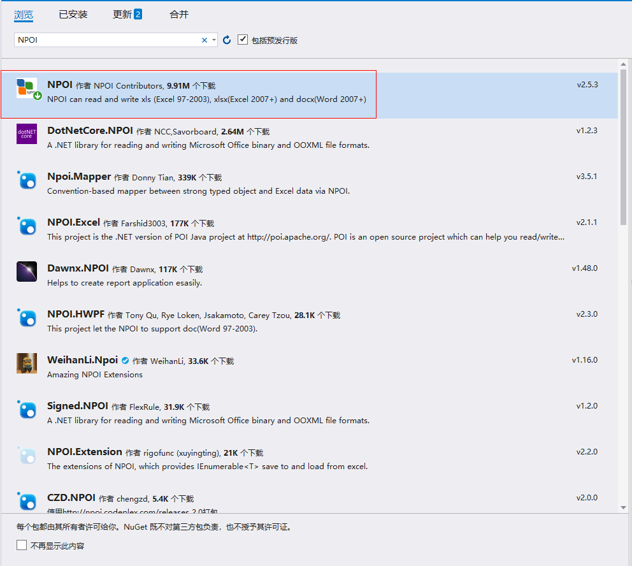Disable the 包括预发行版 checkbox
Viewport: 632px width, 566px height.
click(243, 39)
